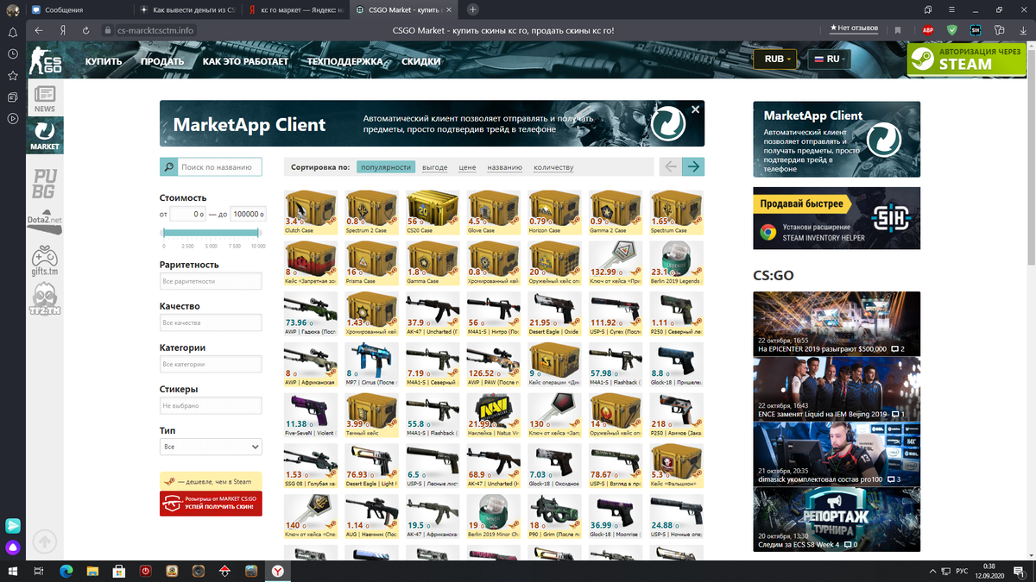This screenshot has width=1036, height=582.
Task: Open ТЕХПОДДЕРЖКА menu item
Action: click(345, 61)
